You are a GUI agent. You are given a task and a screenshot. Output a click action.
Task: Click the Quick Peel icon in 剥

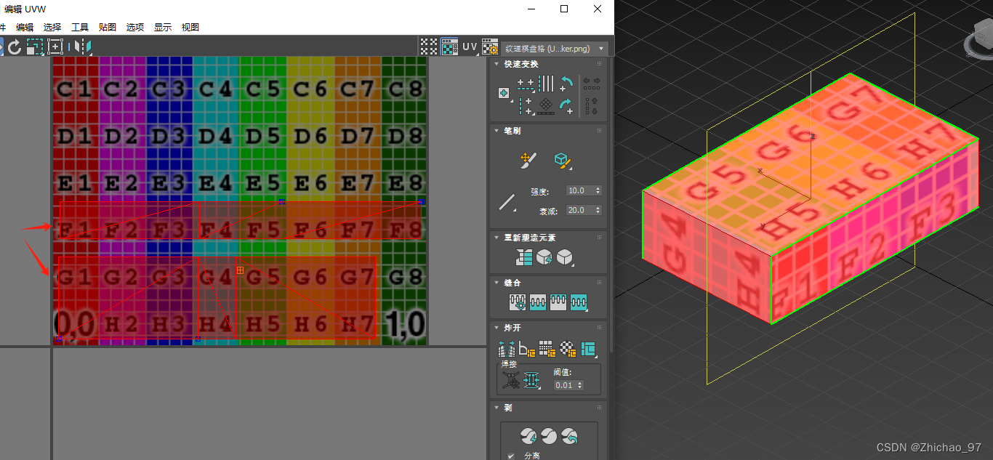click(528, 436)
